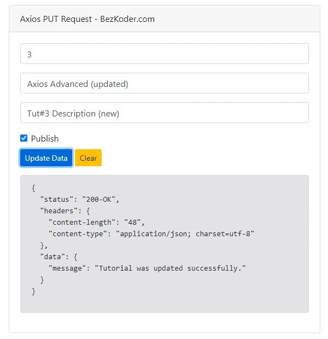Image resolution: width=328 pixels, height=339 pixels.
Task: Click the "content-length" key in the response
Action: pyautogui.click(x=81, y=222)
